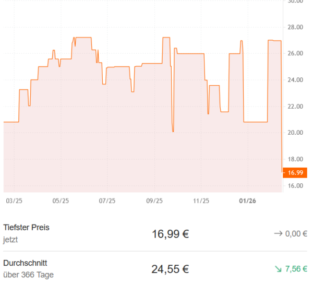Click the über 366 Tage text

pyautogui.click(x=28, y=275)
